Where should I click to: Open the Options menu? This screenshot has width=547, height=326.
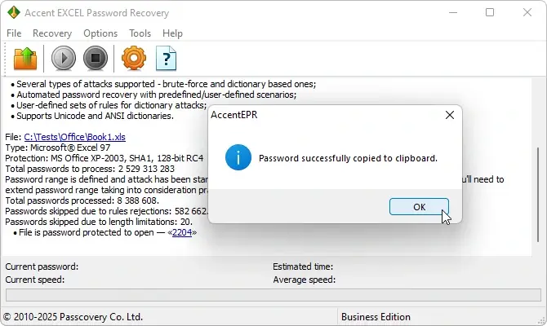pyautogui.click(x=100, y=33)
